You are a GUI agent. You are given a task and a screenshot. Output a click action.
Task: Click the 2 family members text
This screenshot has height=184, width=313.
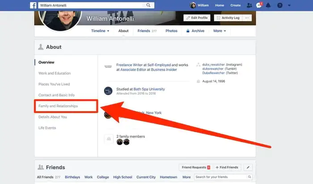tap(131, 137)
